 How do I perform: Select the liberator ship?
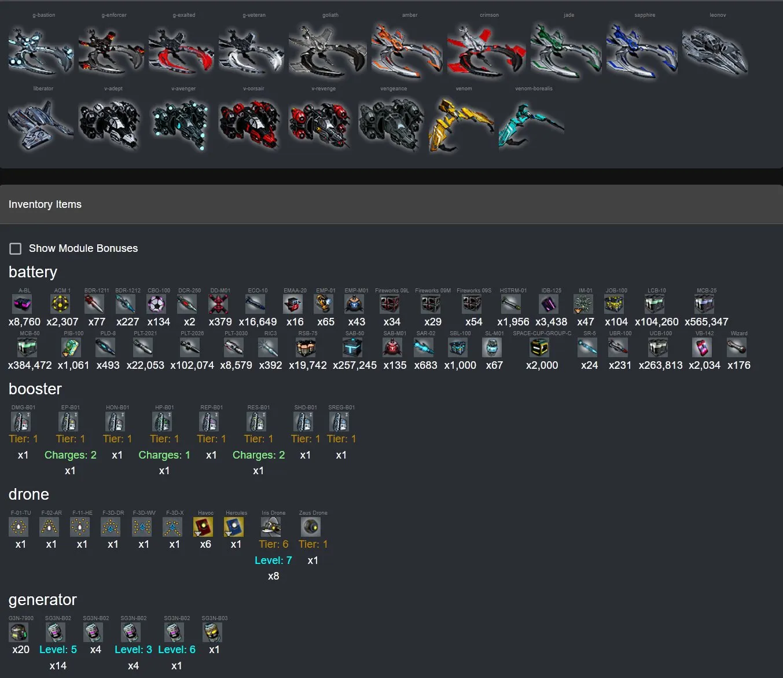[41, 124]
